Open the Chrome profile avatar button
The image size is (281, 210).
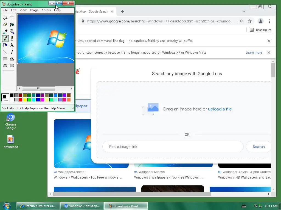[x=261, y=21]
